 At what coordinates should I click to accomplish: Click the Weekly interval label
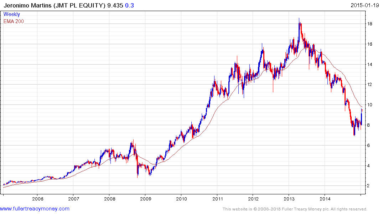(x=12, y=14)
